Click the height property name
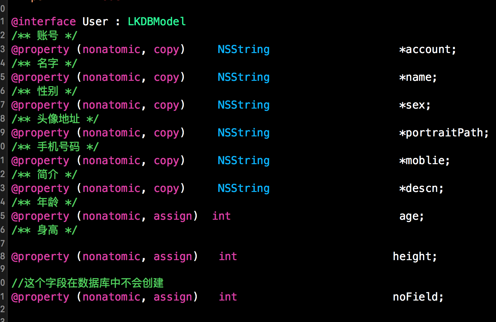The image size is (496, 322). coord(415,256)
